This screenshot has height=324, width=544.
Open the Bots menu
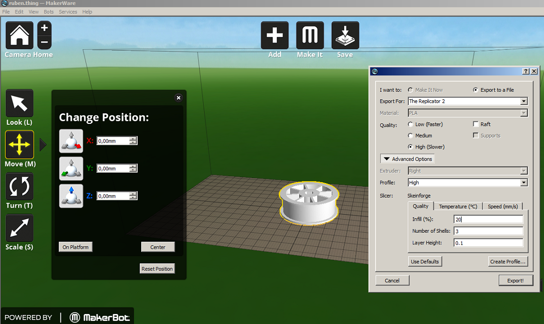pos(49,12)
